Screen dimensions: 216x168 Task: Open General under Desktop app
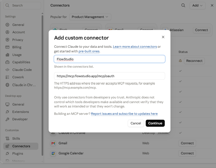coord(21,104)
